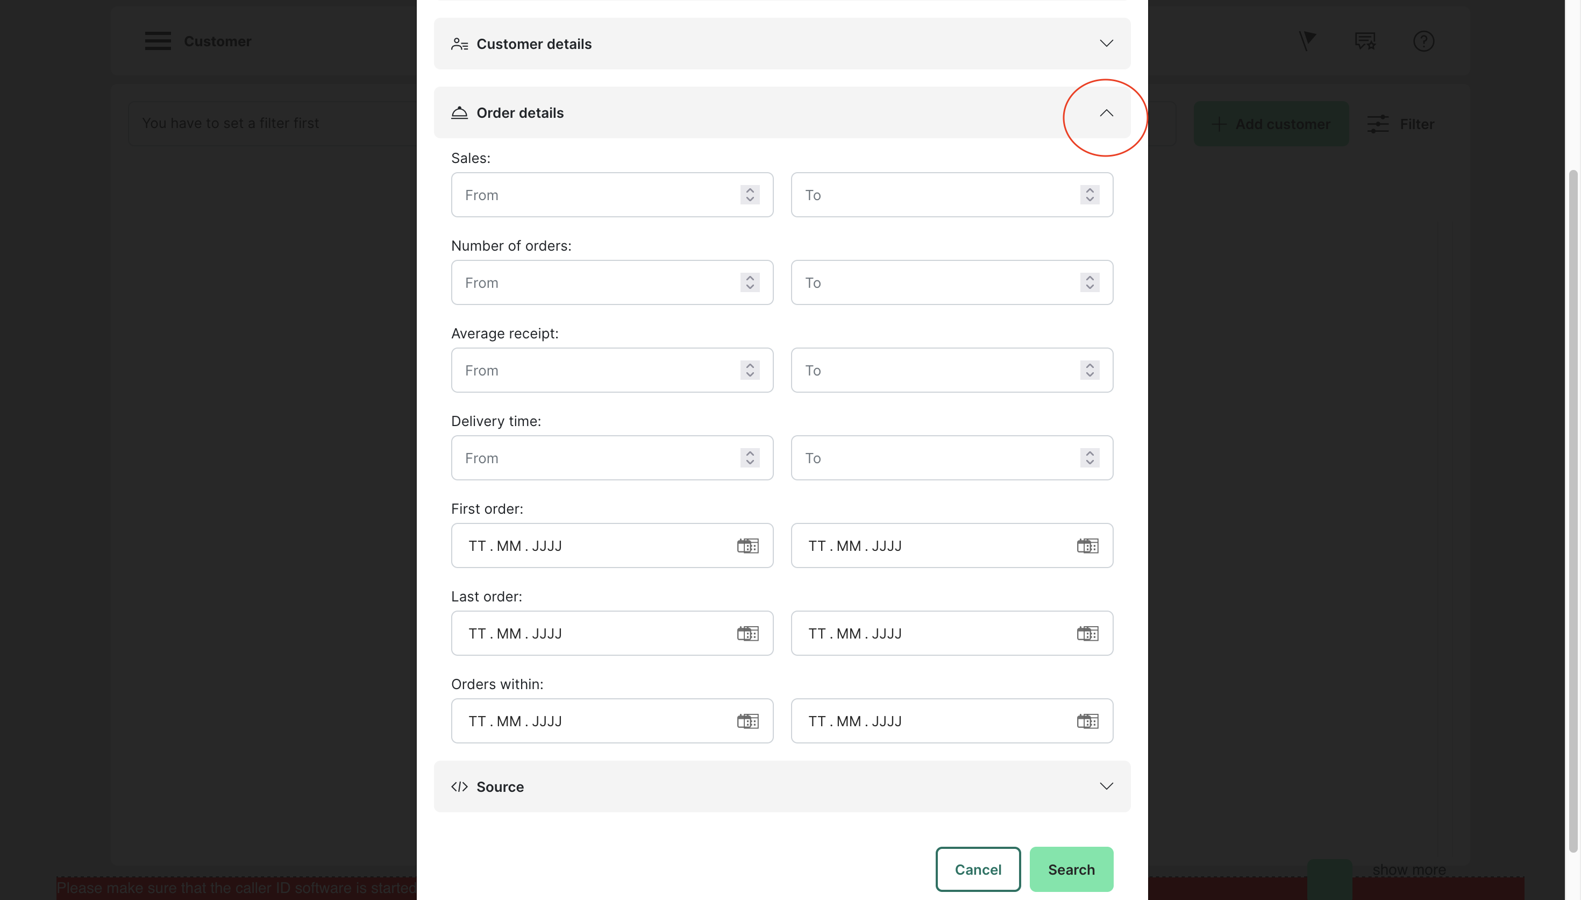Click the Delivery time From stepper
The image size is (1581, 900).
tap(750, 458)
